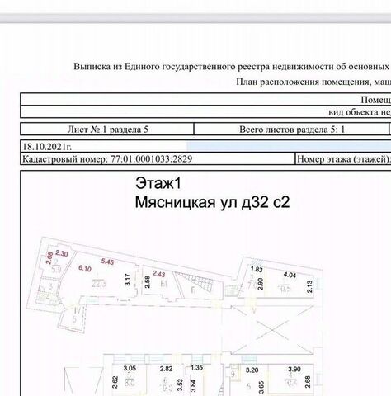
Task: Click the address 'Мясницкая ул д32 с2'
Action: [x=212, y=202]
